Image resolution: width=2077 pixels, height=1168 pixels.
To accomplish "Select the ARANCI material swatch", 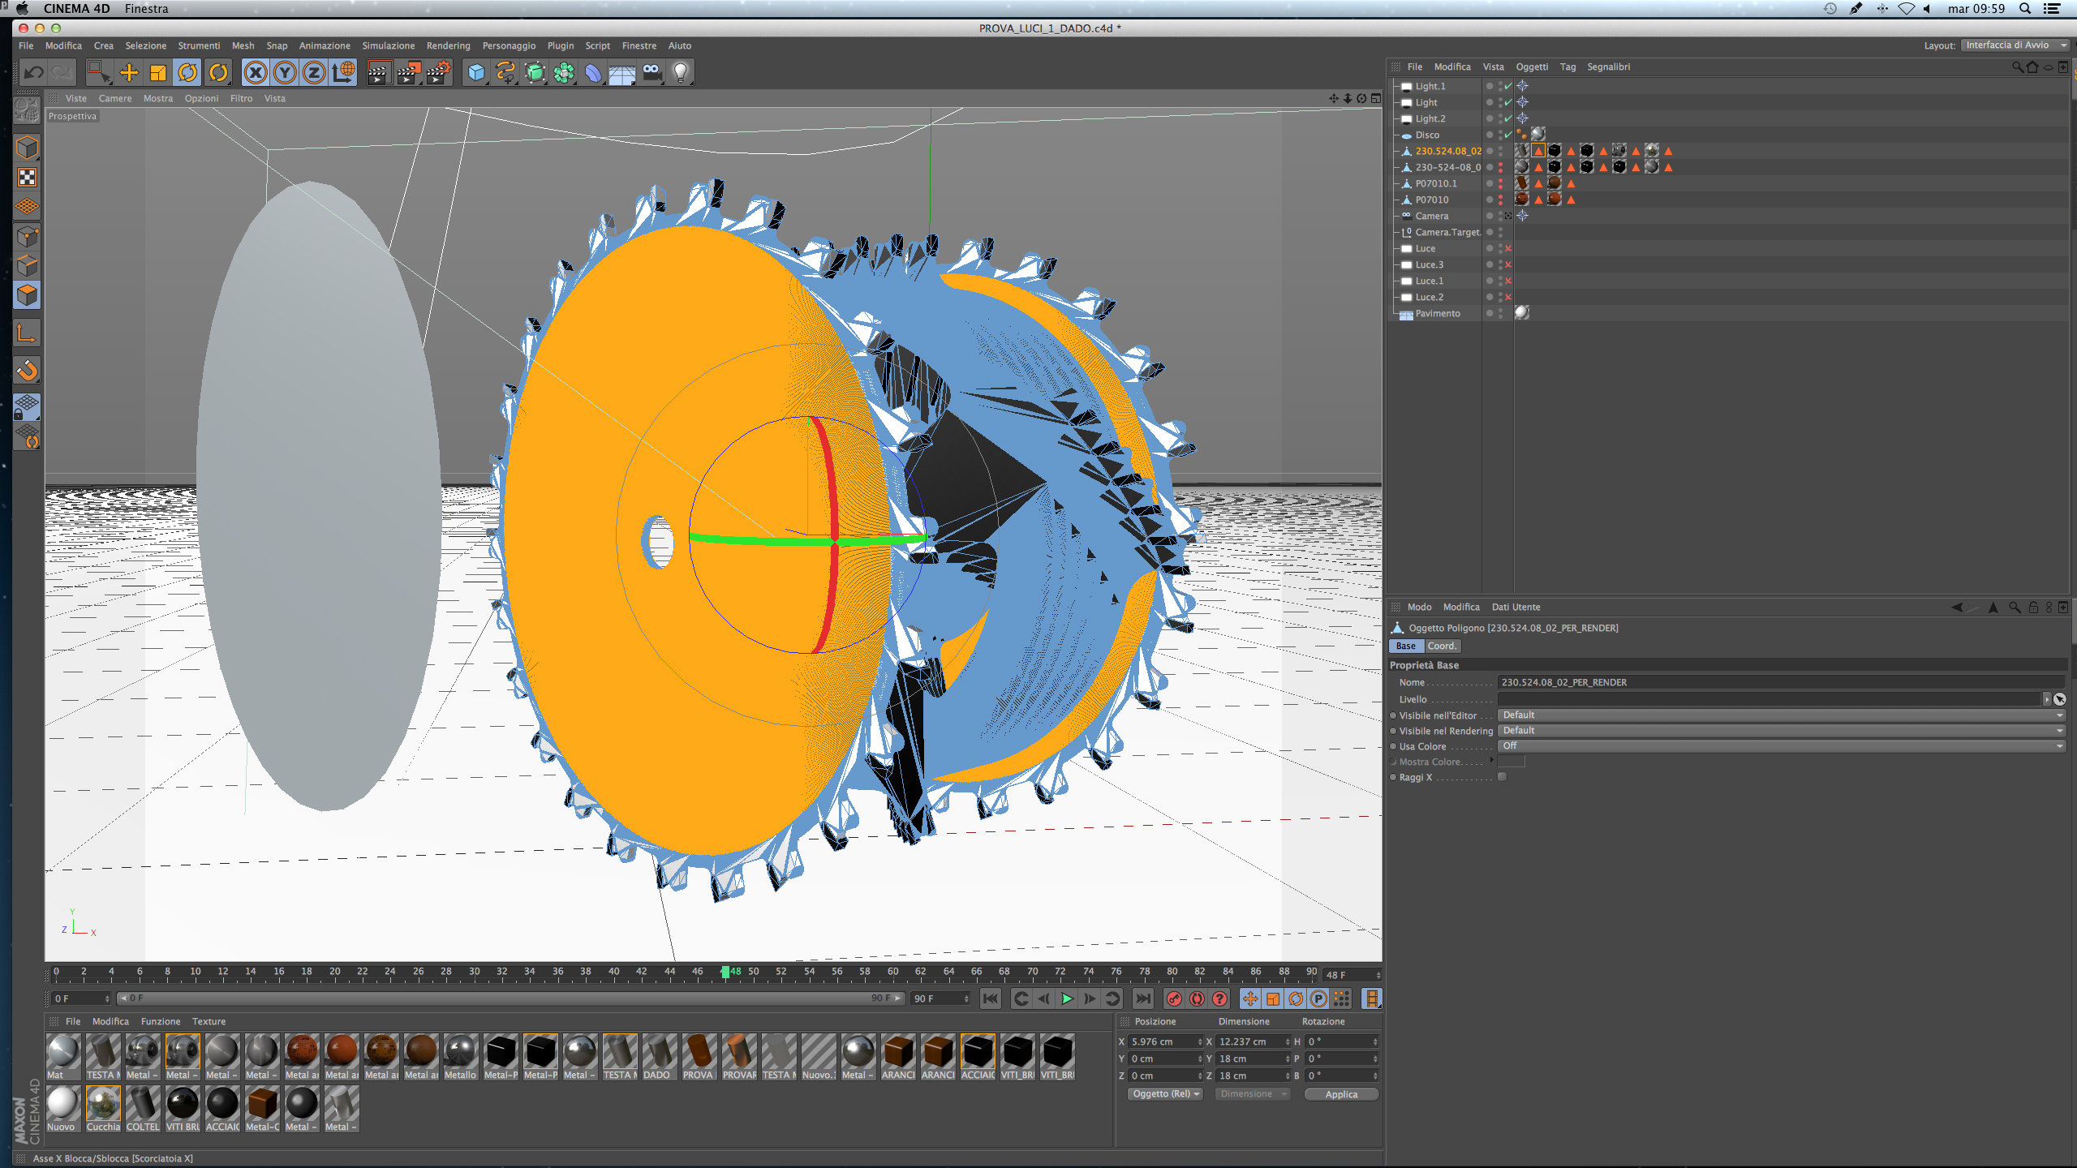I will (x=898, y=1053).
